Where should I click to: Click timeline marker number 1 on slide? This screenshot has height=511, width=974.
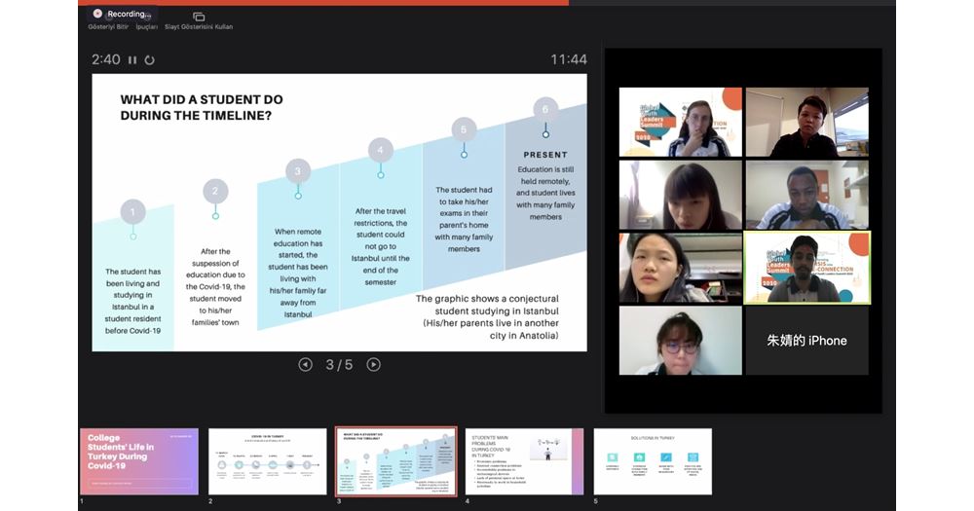tap(133, 211)
